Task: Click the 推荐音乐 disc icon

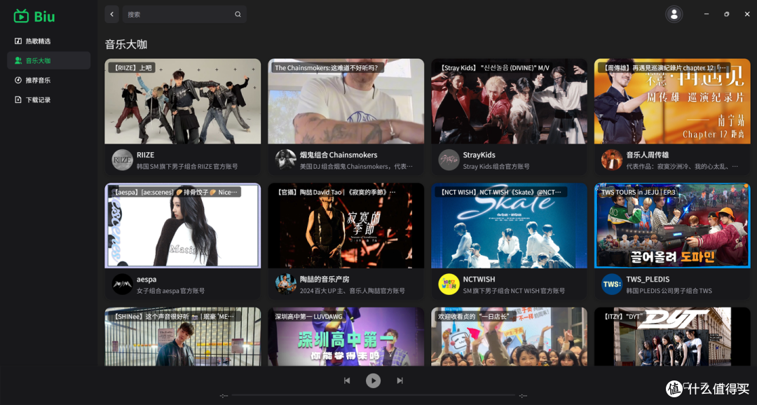Action: (18, 80)
